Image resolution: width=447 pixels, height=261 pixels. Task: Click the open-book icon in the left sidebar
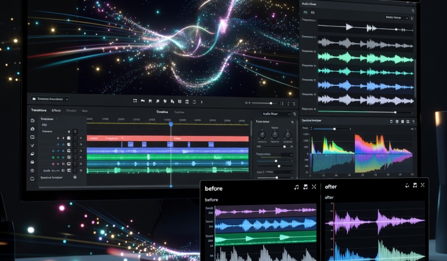32,137
